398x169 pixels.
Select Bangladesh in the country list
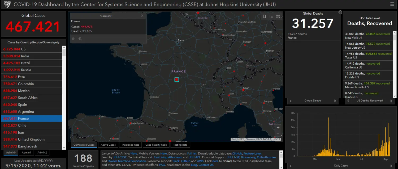32,146
